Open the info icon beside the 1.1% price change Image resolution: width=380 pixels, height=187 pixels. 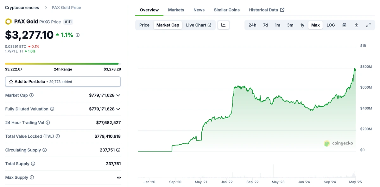click(x=78, y=35)
